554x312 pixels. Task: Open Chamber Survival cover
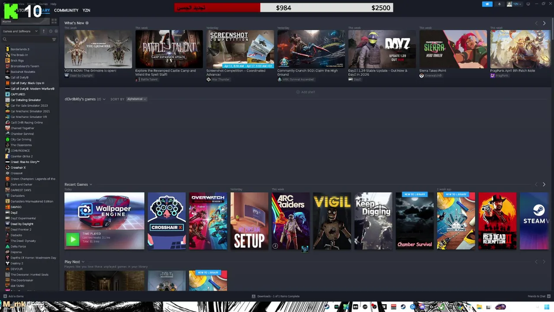click(415, 221)
